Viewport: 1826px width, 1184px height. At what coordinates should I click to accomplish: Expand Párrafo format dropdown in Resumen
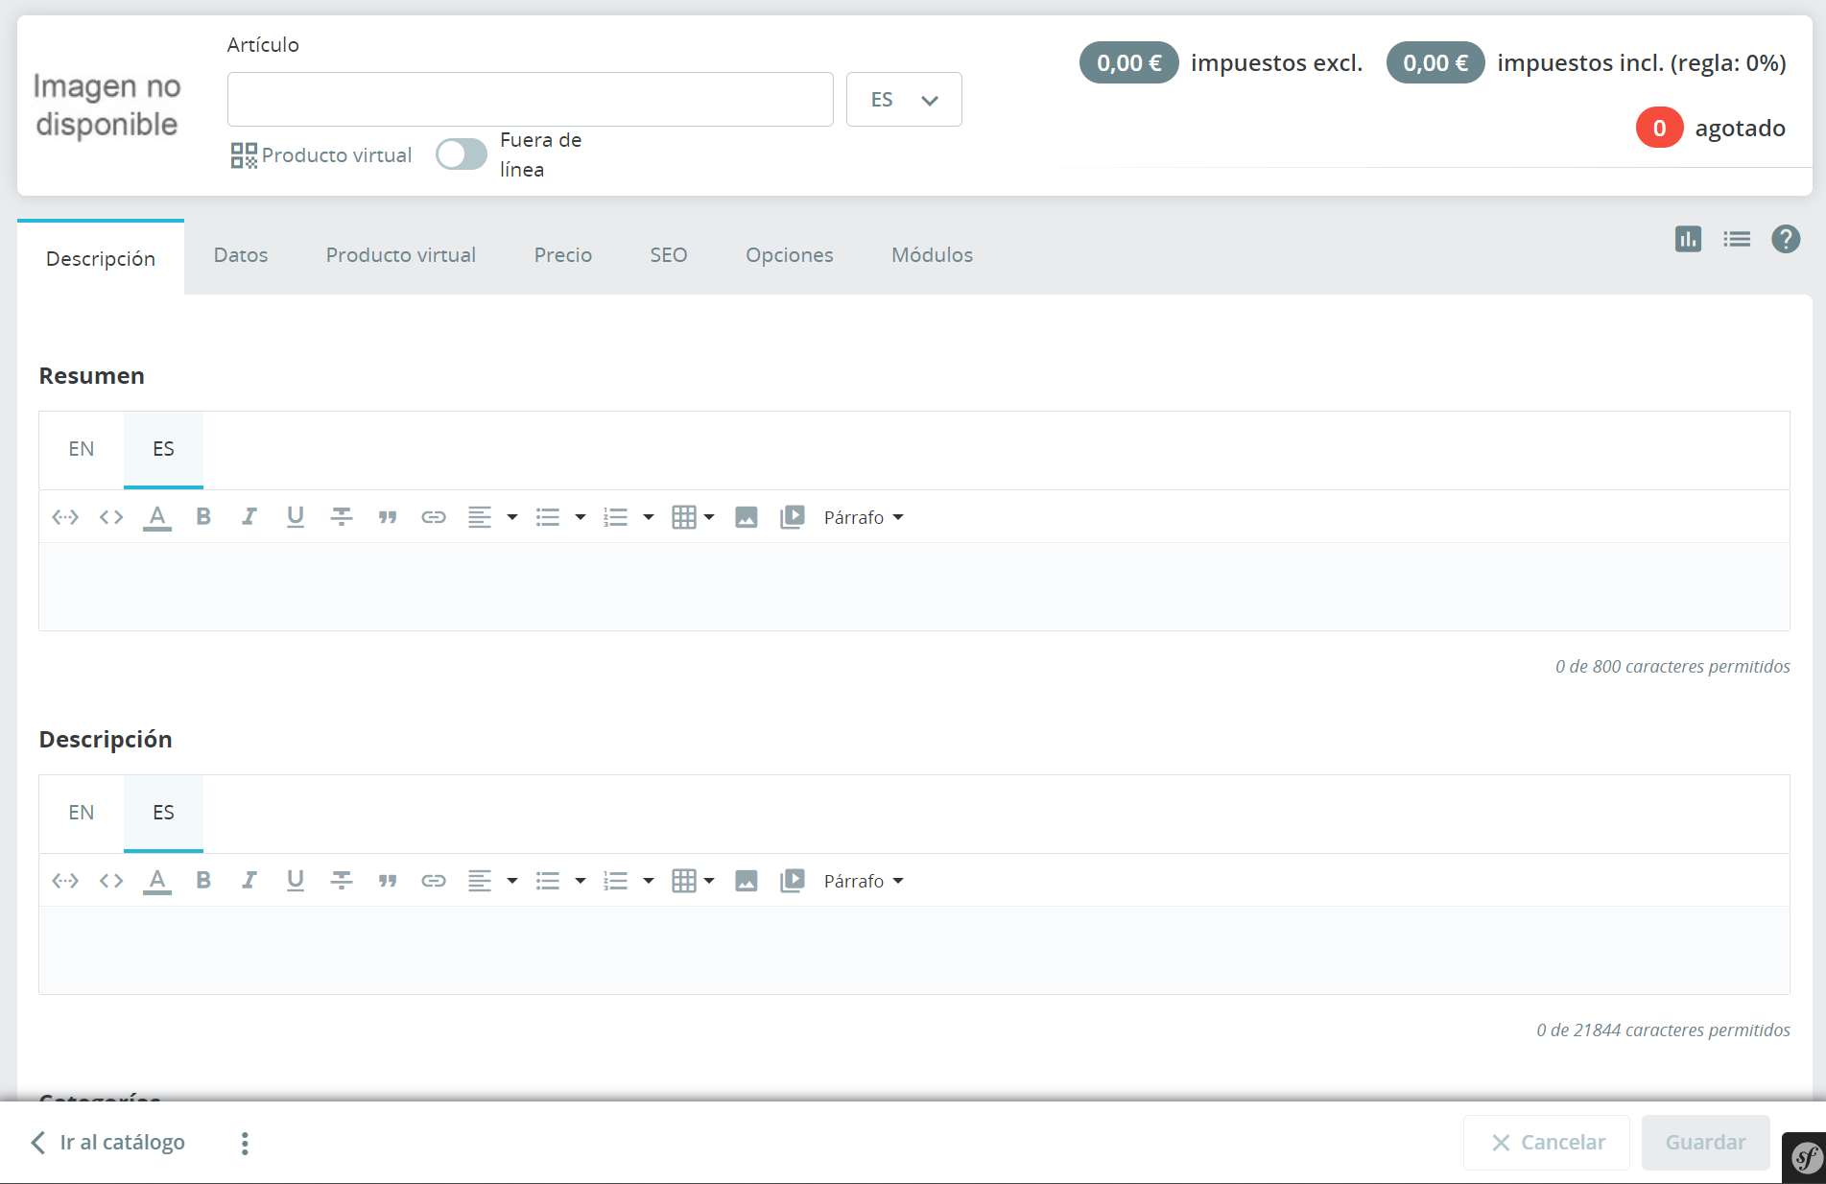[x=864, y=517]
